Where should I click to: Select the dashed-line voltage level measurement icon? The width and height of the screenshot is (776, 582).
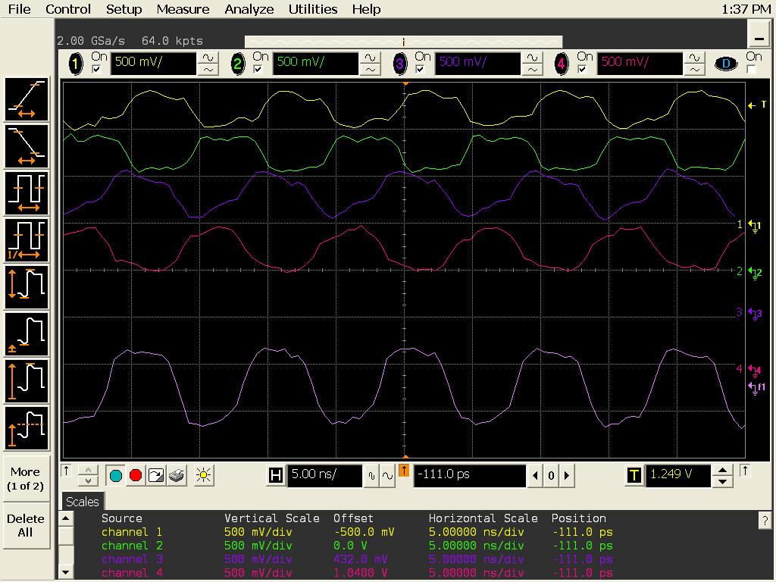27,429
